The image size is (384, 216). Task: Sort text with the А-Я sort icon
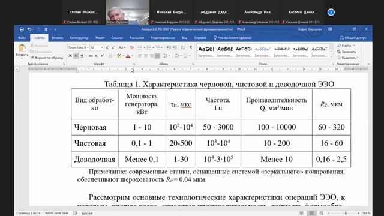click(183, 47)
